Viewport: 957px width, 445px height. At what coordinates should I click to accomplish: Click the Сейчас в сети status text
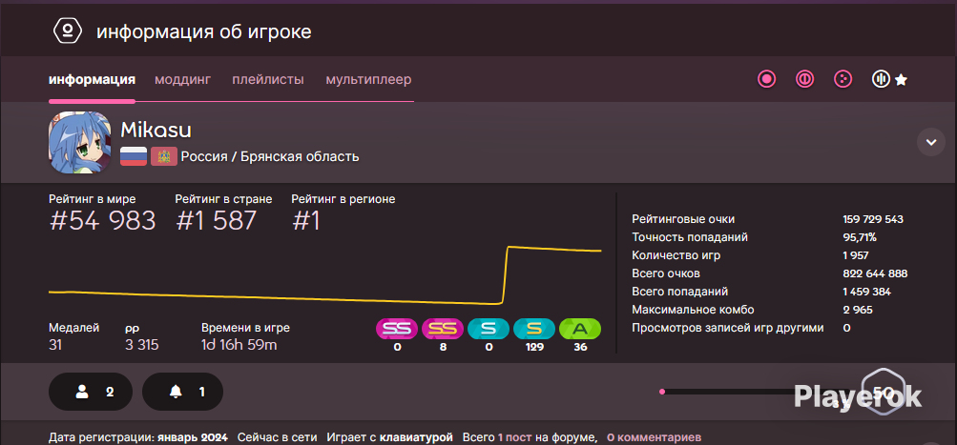[277, 437]
